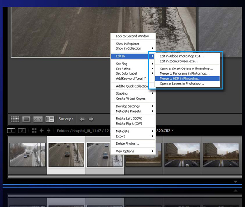The image size is (245, 207).
Task: Toggle second window button 2
Action: tap(22, 131)
